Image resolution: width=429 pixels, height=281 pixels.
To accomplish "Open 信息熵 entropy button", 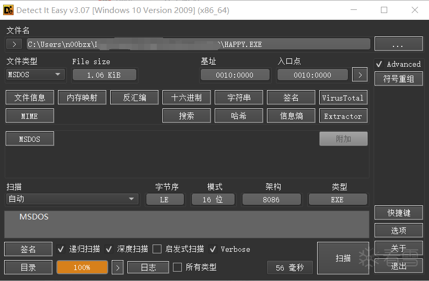I will tap(291, 116).
